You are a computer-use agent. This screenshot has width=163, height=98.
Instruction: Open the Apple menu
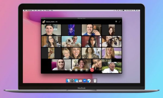click(25, 11)
